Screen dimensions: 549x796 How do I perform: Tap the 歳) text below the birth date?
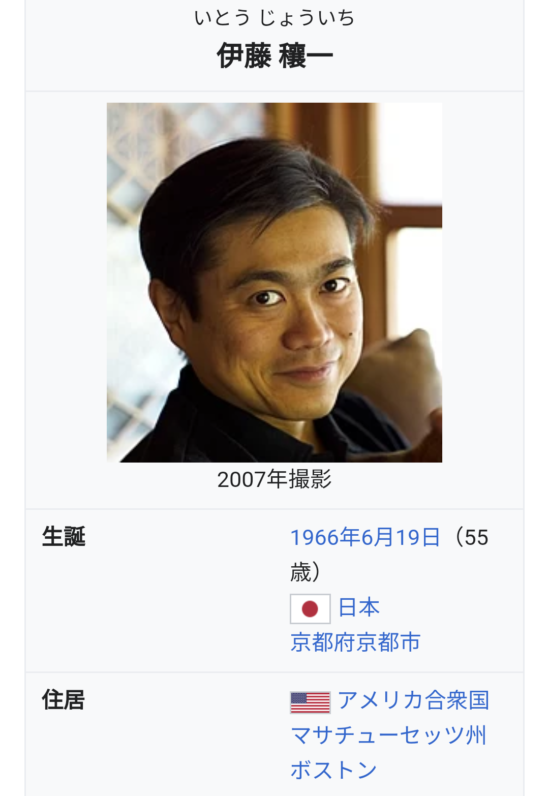click(x=306, y=572)
